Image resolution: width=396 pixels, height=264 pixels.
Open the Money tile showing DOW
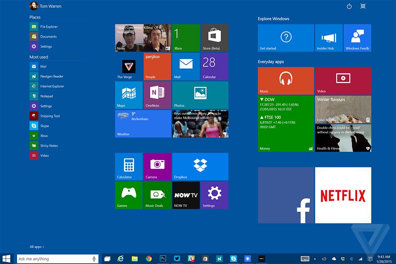[286, 123]
